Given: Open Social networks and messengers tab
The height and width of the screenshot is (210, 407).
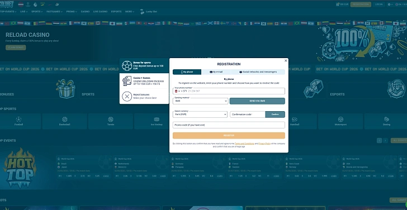Looking at the screenshot, I should point(258,72).
